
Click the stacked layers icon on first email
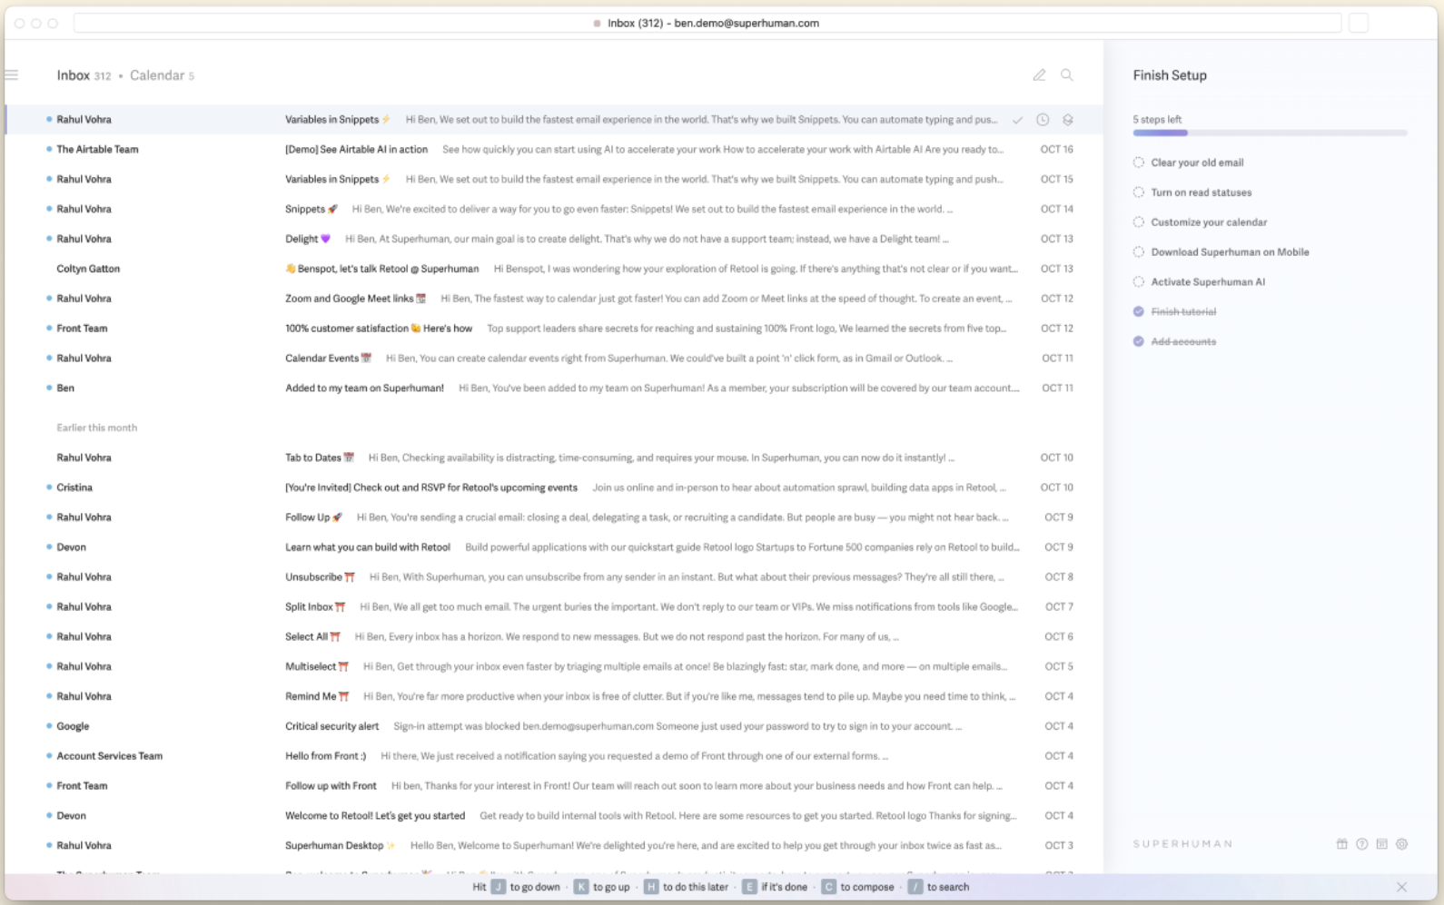pos(1068,120)
